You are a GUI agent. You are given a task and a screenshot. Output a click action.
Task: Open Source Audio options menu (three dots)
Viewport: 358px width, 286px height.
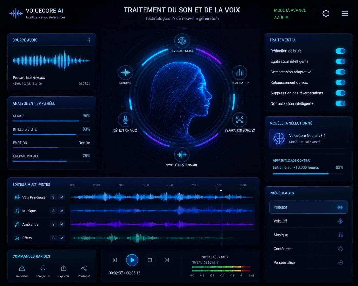point(89,40)
